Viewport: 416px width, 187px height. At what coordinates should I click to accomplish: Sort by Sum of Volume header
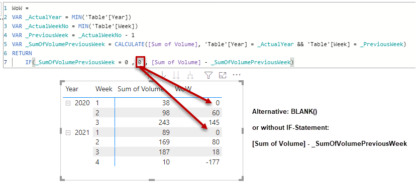141,89
